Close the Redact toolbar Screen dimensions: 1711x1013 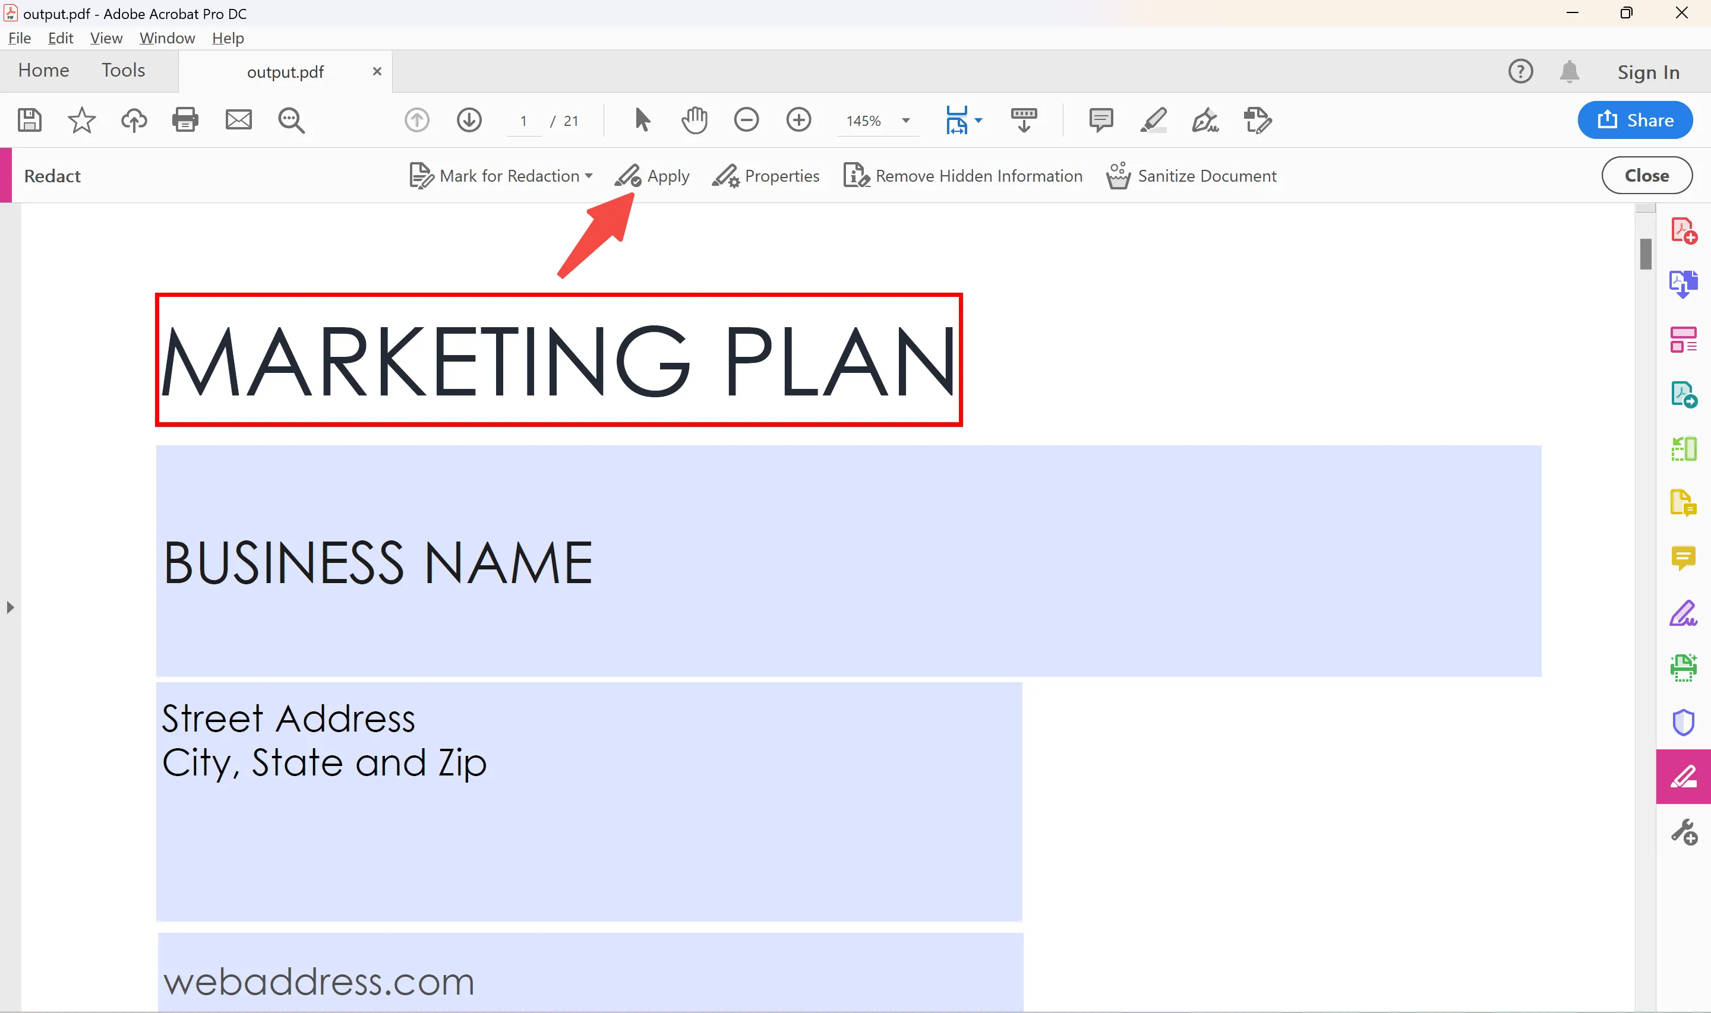[1647, 175]
